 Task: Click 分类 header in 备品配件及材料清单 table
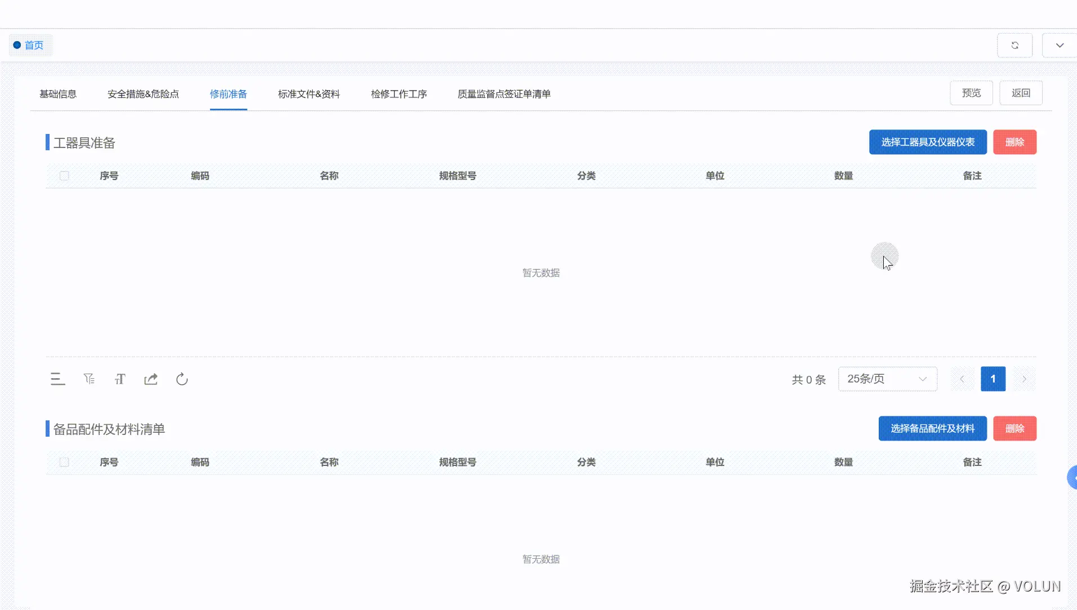(x=586, y=463)
